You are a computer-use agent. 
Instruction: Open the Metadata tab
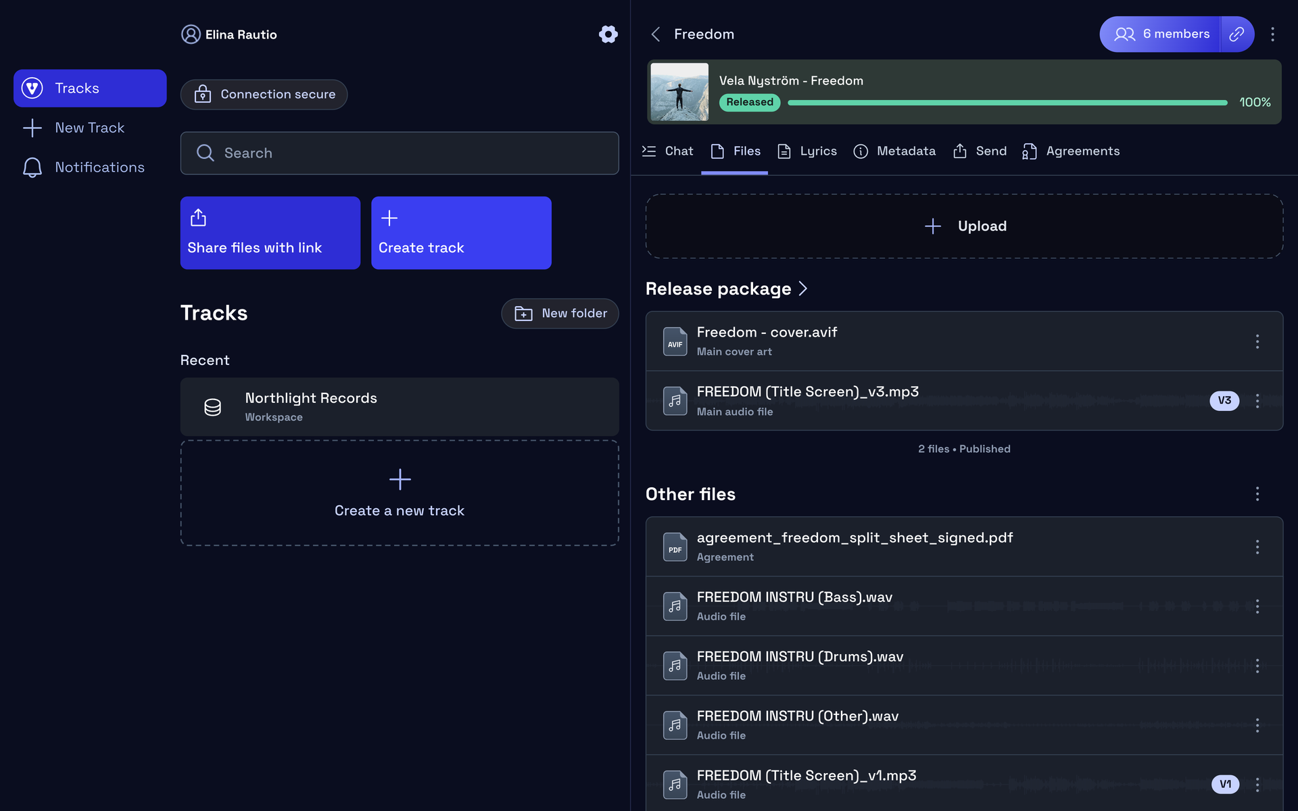[894, 151]
